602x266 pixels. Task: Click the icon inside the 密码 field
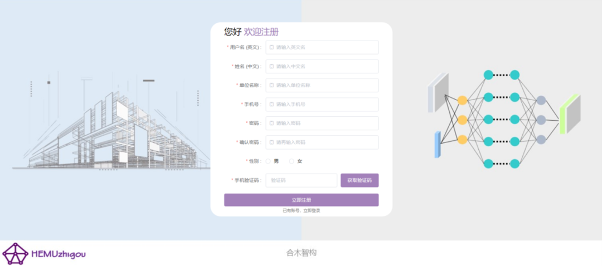coord(272,123)
